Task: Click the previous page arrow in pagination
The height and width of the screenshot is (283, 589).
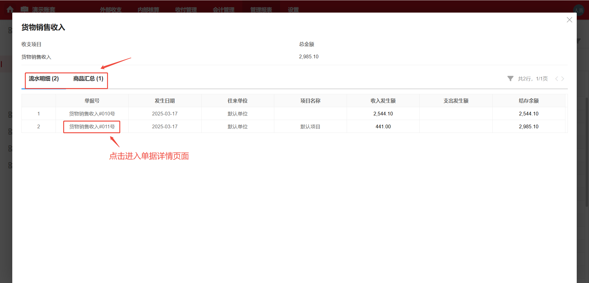Action: [556, 79]
